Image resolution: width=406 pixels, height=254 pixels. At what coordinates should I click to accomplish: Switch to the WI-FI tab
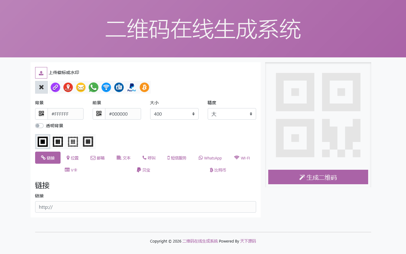tap(242, 158)
